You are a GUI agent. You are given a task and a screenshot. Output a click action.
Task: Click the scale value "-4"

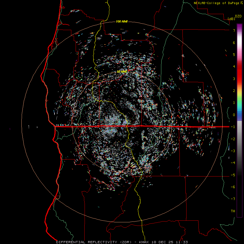[x=233, y=163]
